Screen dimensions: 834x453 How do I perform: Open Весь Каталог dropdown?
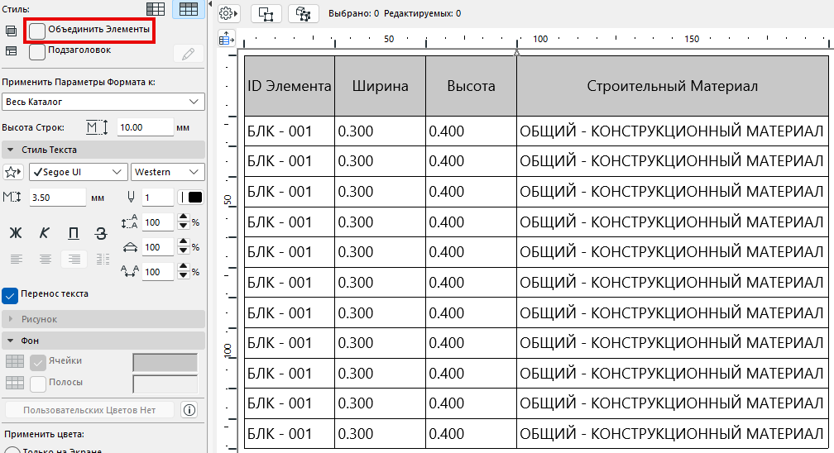(103, 102)
